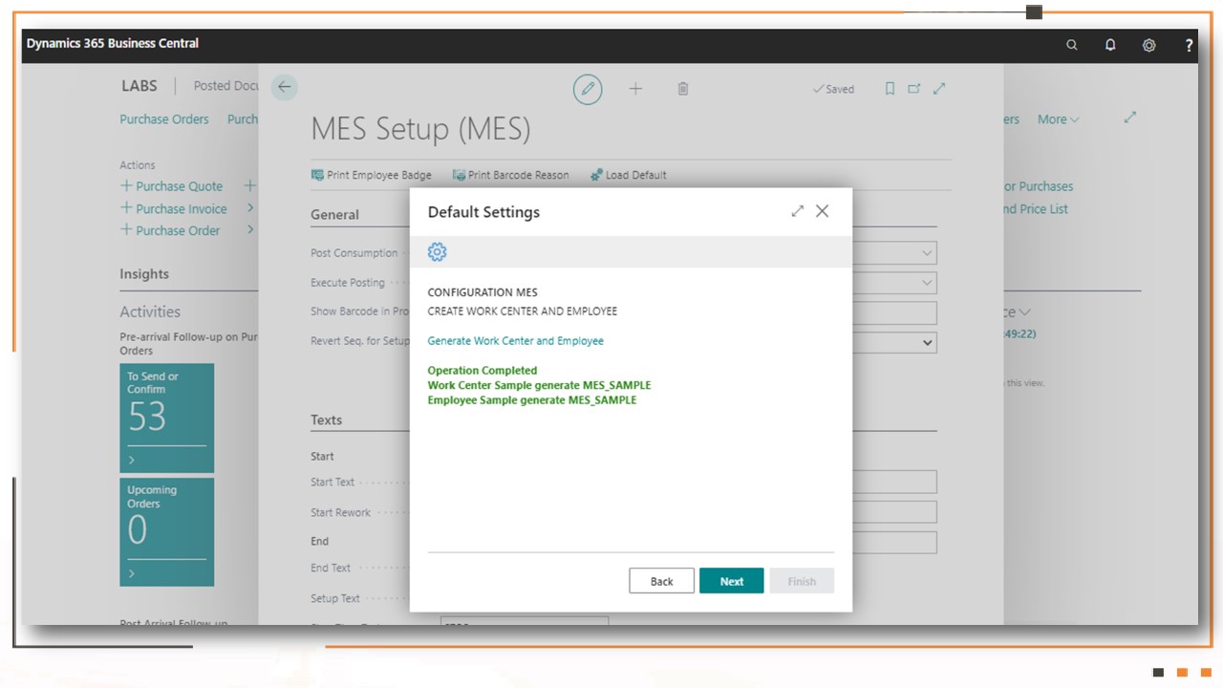Click the disabled Finish button
1223x688 pixels.
[x=802, y=581]
